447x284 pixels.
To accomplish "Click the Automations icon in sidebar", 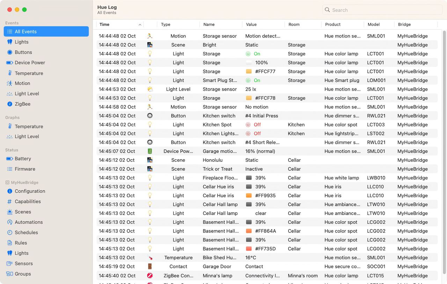I will coord(10,222).
